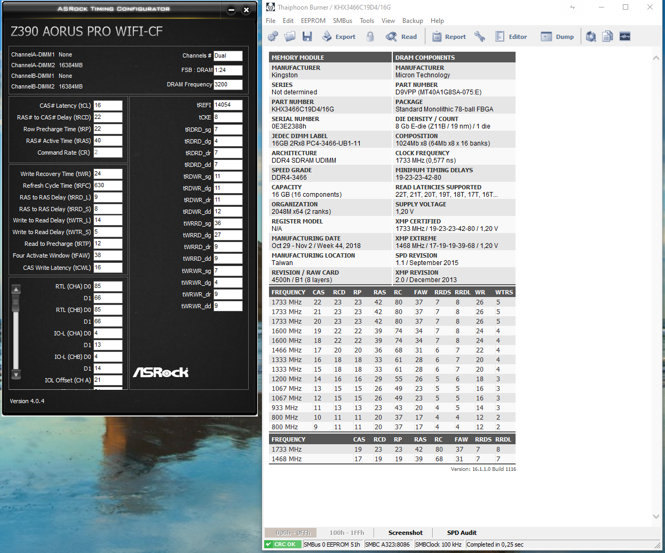The width and height of the screenshot is (665, 553).
Task: Click the MEMORY MODULE header
Action: pos(330,58)
